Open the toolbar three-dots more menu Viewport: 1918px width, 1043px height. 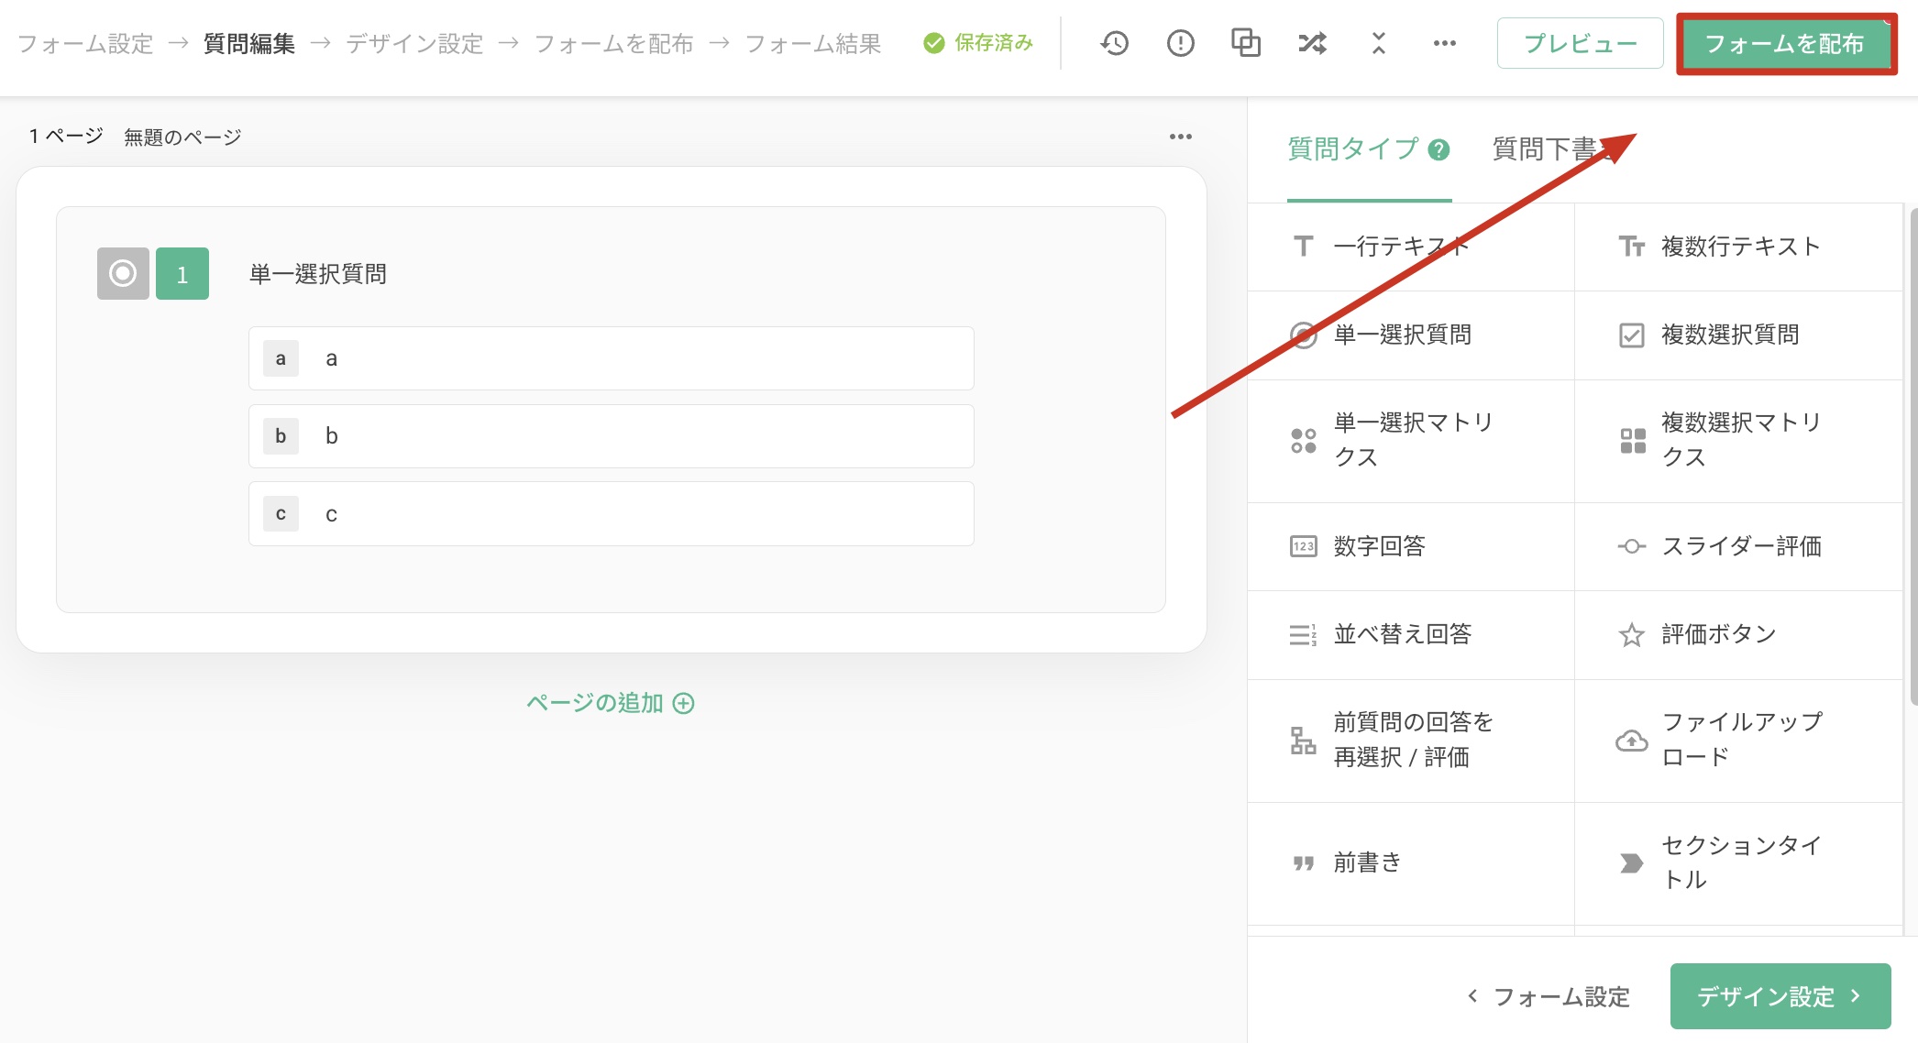[x=1444, y=43]
